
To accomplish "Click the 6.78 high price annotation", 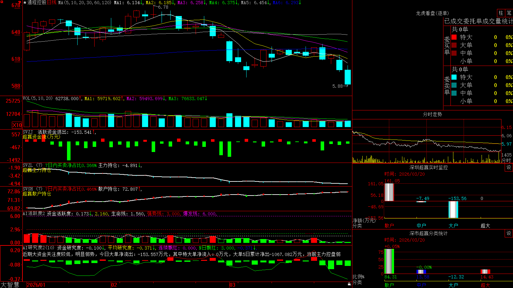I will coord(163,7).
